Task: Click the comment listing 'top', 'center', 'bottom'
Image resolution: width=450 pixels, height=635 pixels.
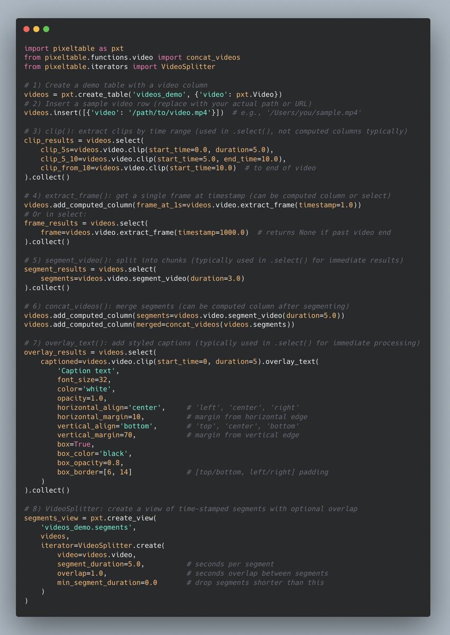Action: pos(243,426)
